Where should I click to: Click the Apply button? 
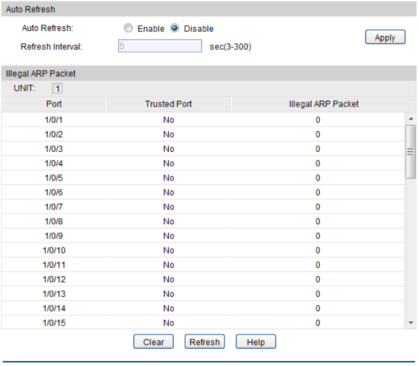(385, 37)
